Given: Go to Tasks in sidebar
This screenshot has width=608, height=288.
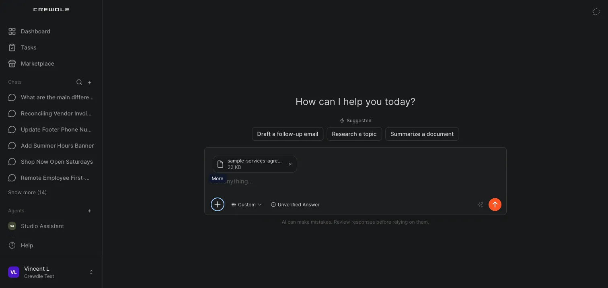Looking at the screenshot, I should click(x=51, y=47).
